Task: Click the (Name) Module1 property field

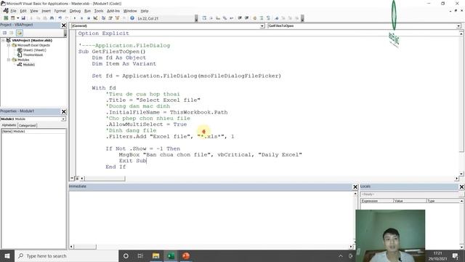Action: tap(33, 131)
